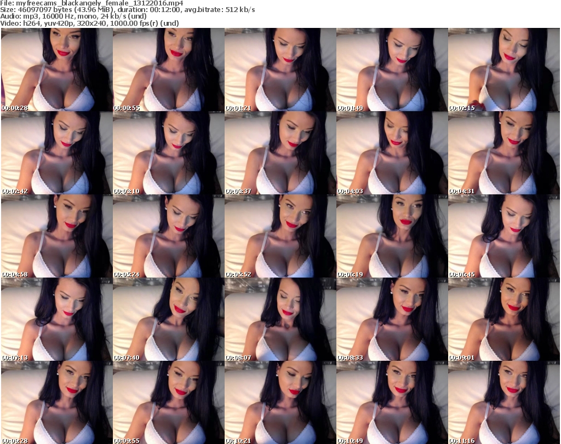Open the frame at timestamp 00:00:55
Viewport: 561px width, 444px height.
[x=169, y=70]
